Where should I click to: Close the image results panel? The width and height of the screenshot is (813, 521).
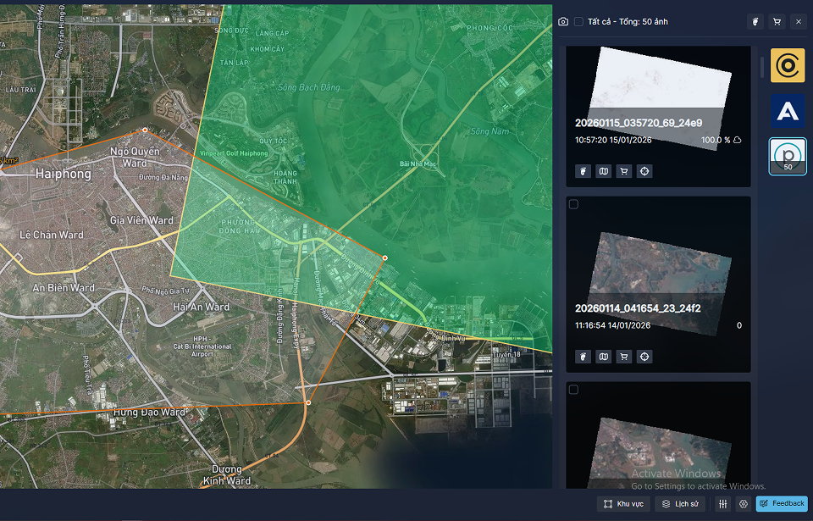pyautogui.click(x=799, y=22)
